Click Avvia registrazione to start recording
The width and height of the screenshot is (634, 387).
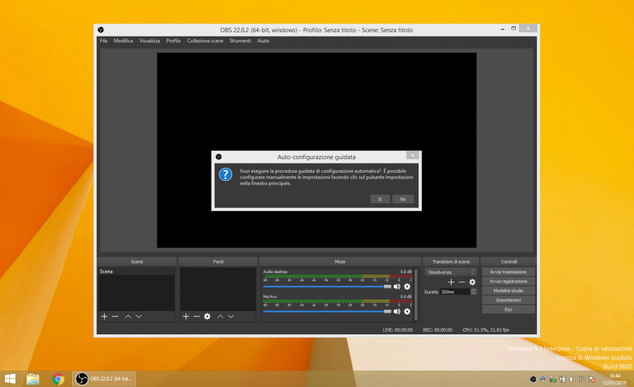[508, 282]
